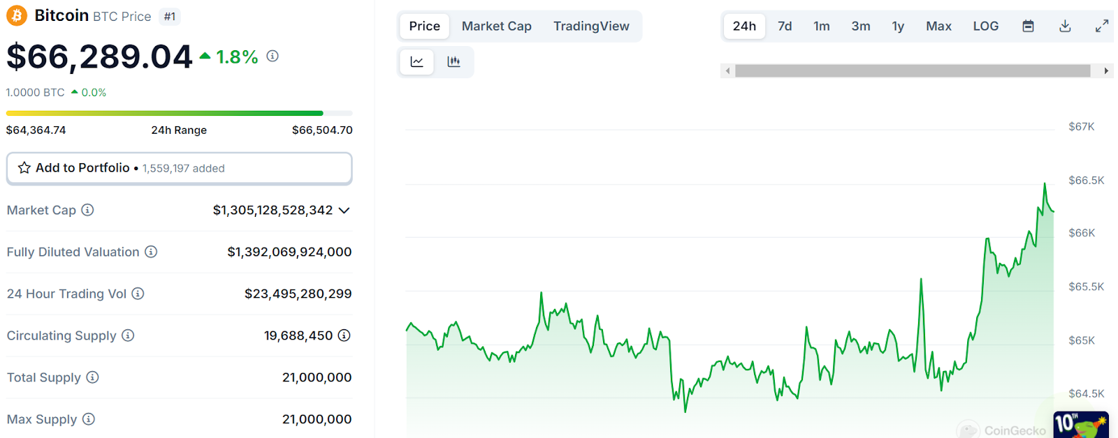Select the 1y time range
This screenshot has height=438, width=1118.
pos(898,27)
